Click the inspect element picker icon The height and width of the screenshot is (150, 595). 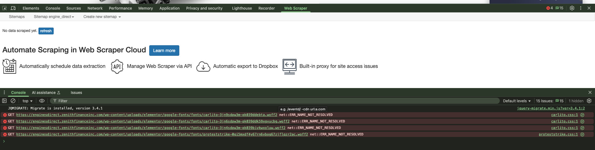point(4,8)
